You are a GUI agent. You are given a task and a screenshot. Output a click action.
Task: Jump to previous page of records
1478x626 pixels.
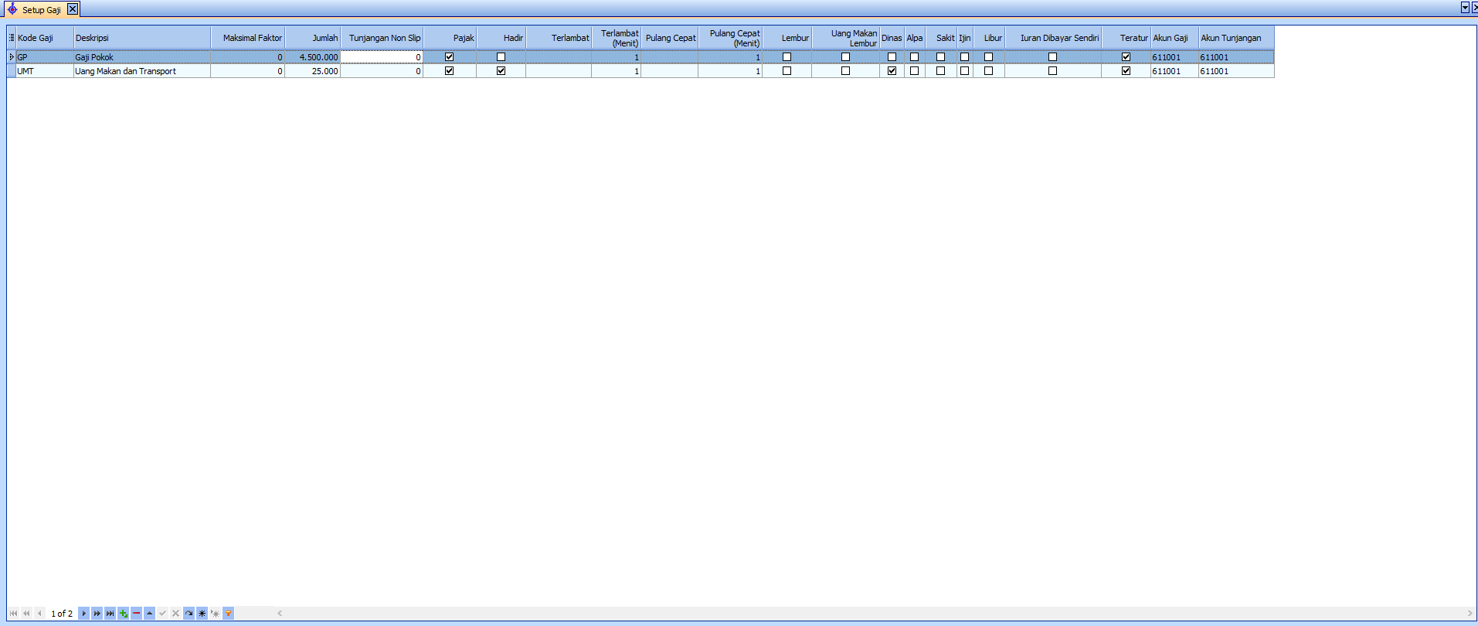[x=26, y=613]
